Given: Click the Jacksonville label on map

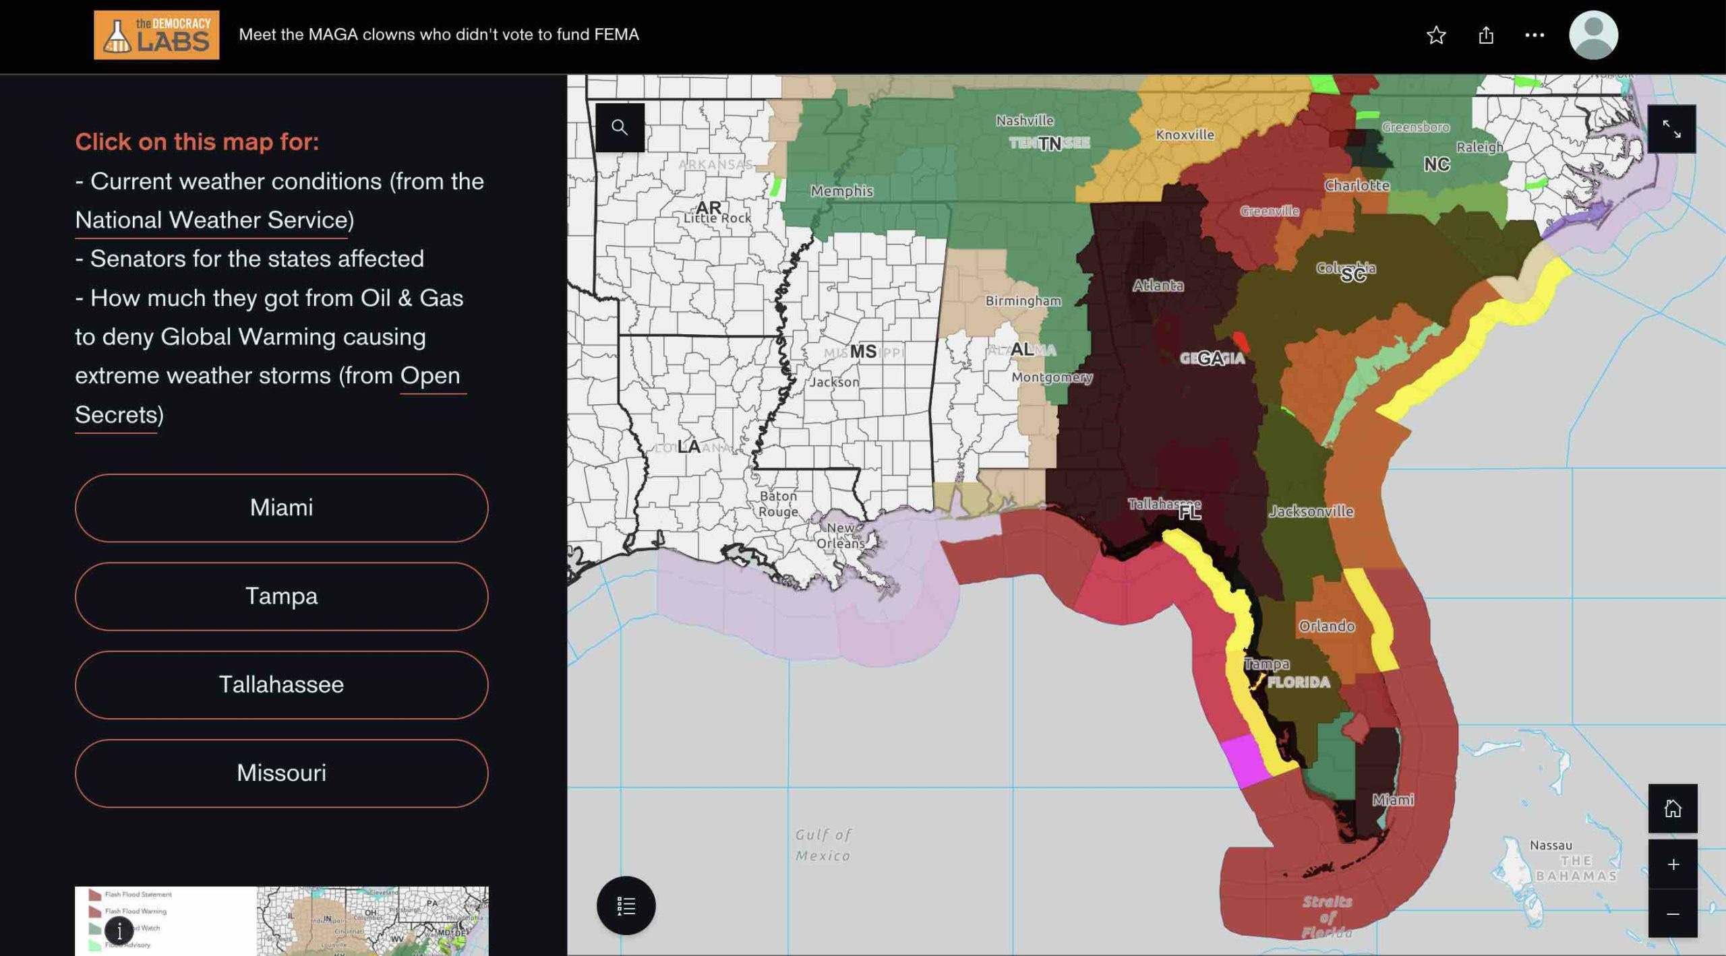Looking at the screenshot, I should point(1311,511).
